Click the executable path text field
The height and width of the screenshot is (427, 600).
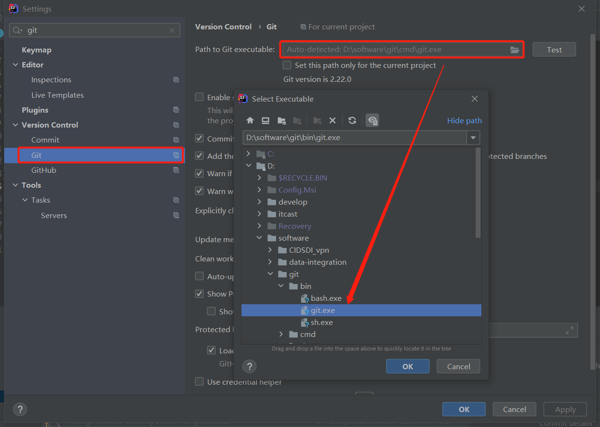tap(355, 138)
